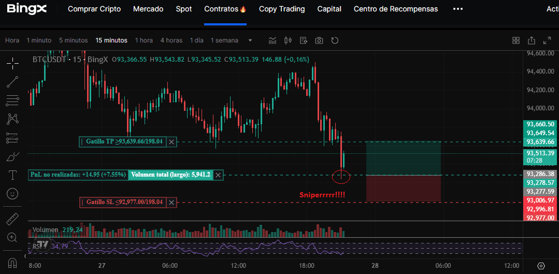This screenshot has height=274, width=559.
Task: Go to the BingX home logo
Action: 27,9
